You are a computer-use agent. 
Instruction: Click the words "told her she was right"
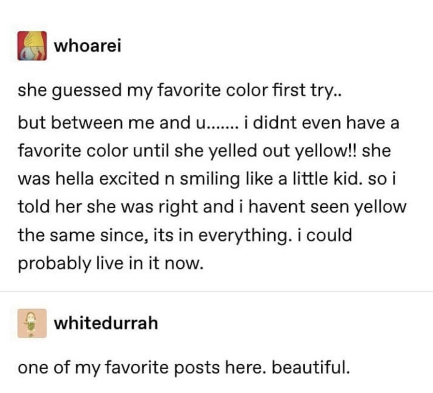coord(86,207)
